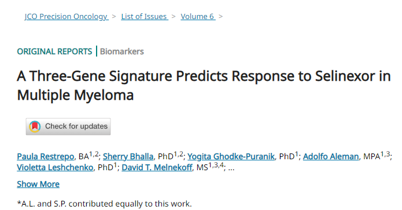Viewport: 402px width, 210px height.
Task: Open Adolfo Aleman's author link
Action: [331, 156]
